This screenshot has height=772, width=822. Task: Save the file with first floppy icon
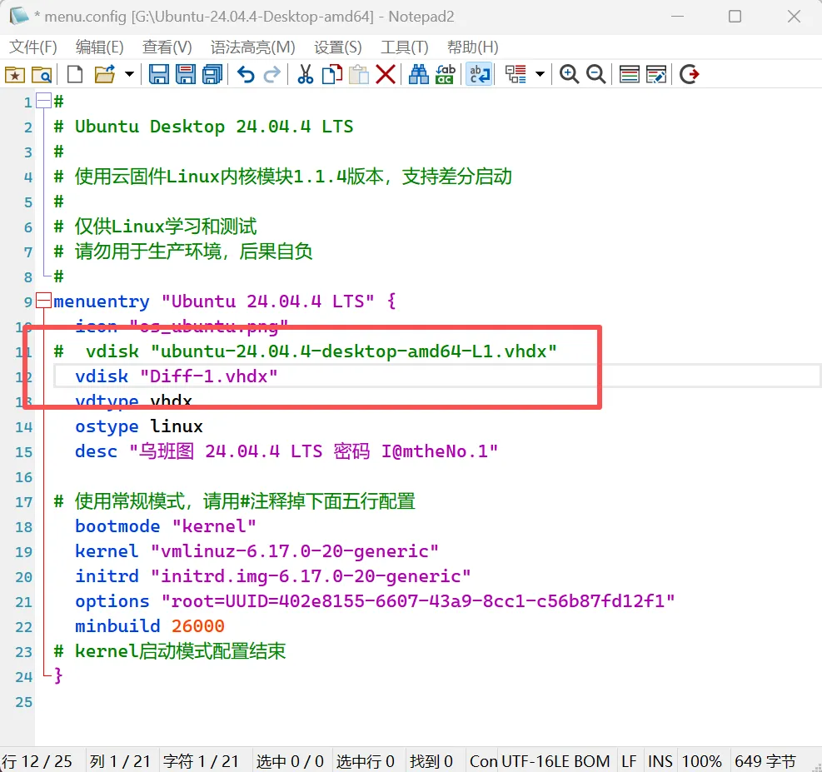(x=158, y=74)
